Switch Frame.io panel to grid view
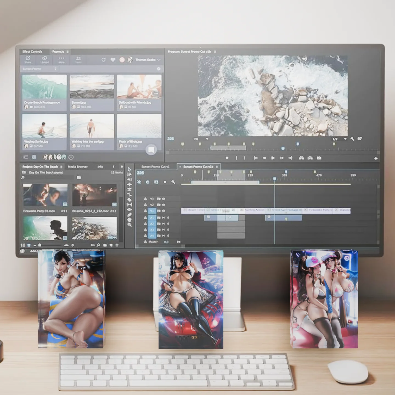 point(34,157)
